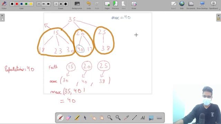221x124 pixels.
Task: Select the Highlighter tool
Action: click(x=77, y=118)
